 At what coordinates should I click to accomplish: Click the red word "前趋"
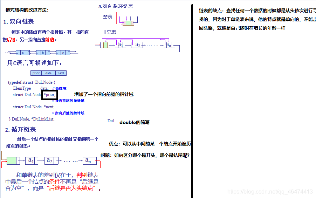[50, 40]
